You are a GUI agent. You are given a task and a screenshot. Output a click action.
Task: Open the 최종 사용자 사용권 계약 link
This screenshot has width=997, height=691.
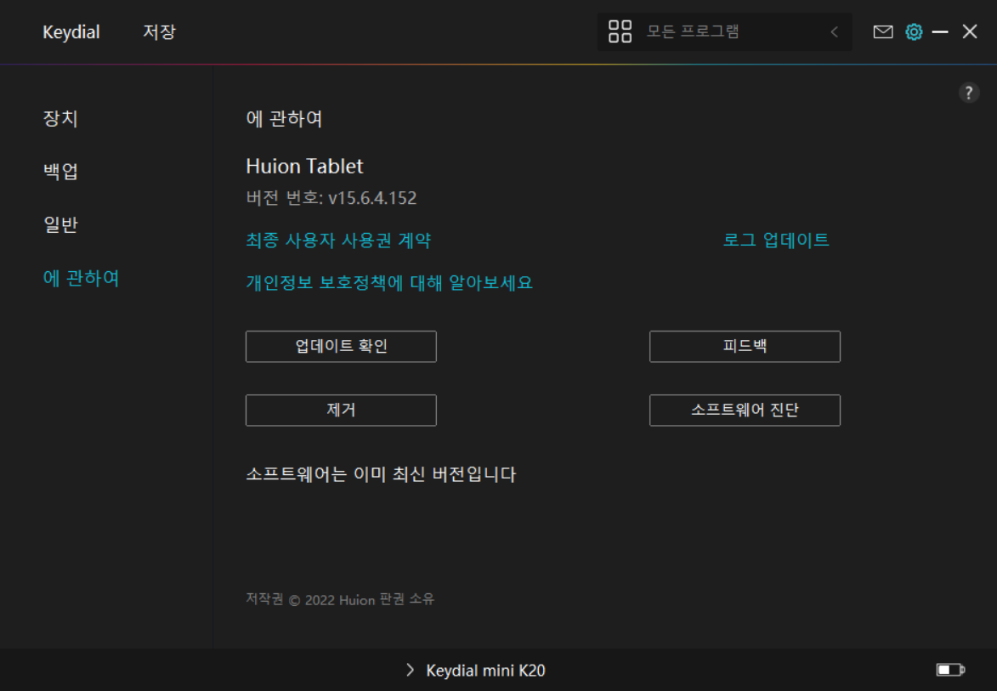(338, 241)
